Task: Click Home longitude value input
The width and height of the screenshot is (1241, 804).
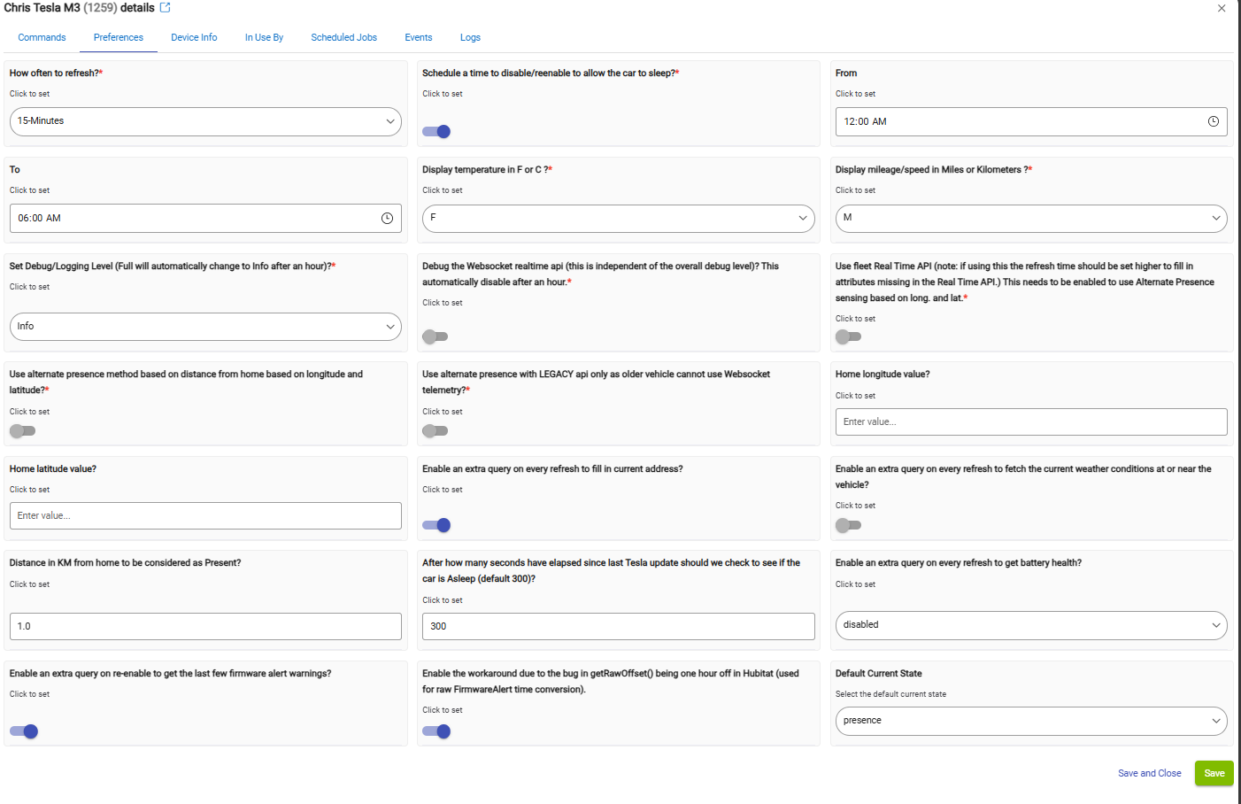Action: coord(1031,421)
